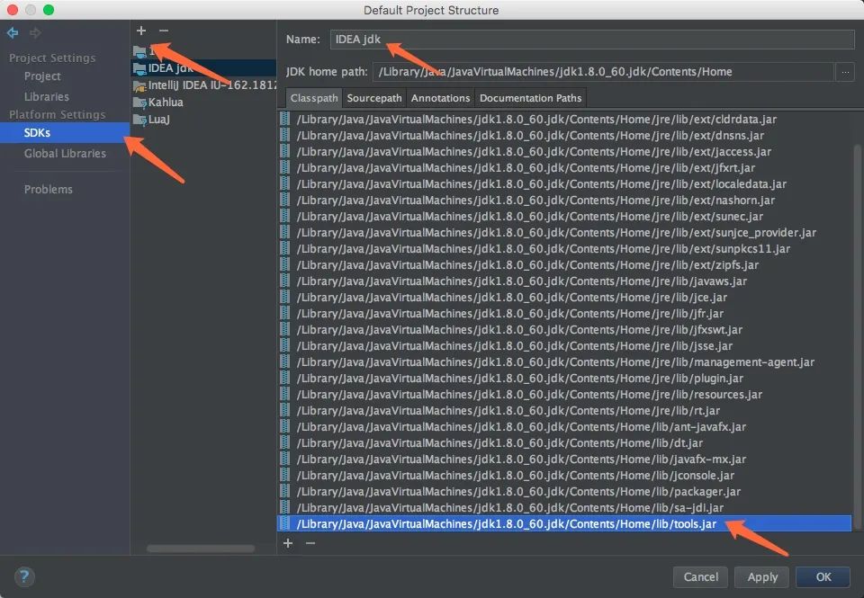864x598 pixels.
Task: Select the sunpkcs11.jar classpath entry
Action: click(x=564, y=249)
